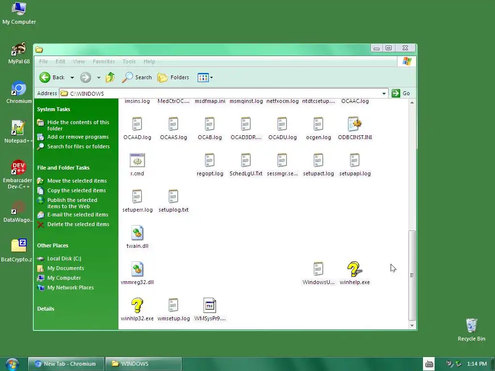Screen dimensions: 495x371
Task: Select the setuperr.log file icon
Action: pos(137,197)
